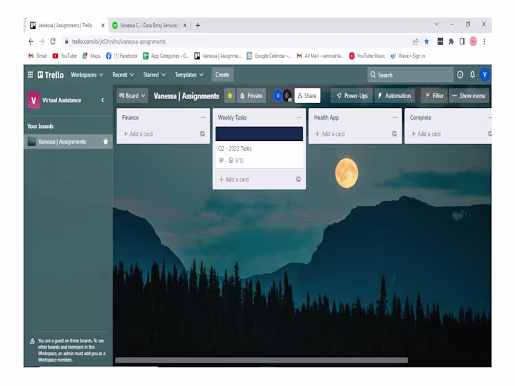Click the Trello search field
Image resolution: width=515 pixels, height=386 pixels.
point(411,75)
